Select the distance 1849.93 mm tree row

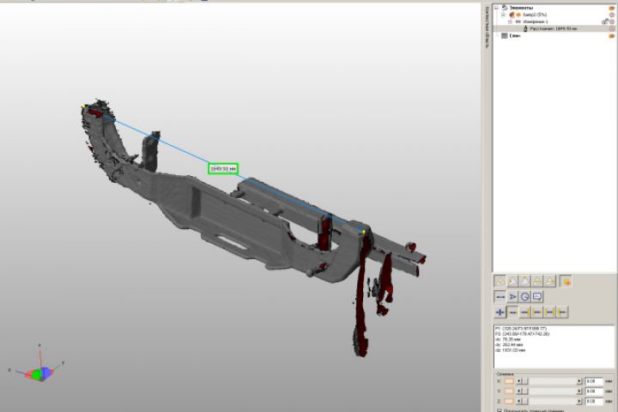(554, 29)
